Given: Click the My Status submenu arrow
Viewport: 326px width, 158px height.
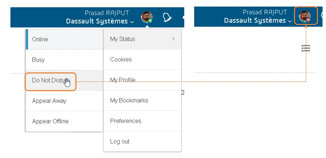Looking at the screenshot, I should tap(173, 39).
